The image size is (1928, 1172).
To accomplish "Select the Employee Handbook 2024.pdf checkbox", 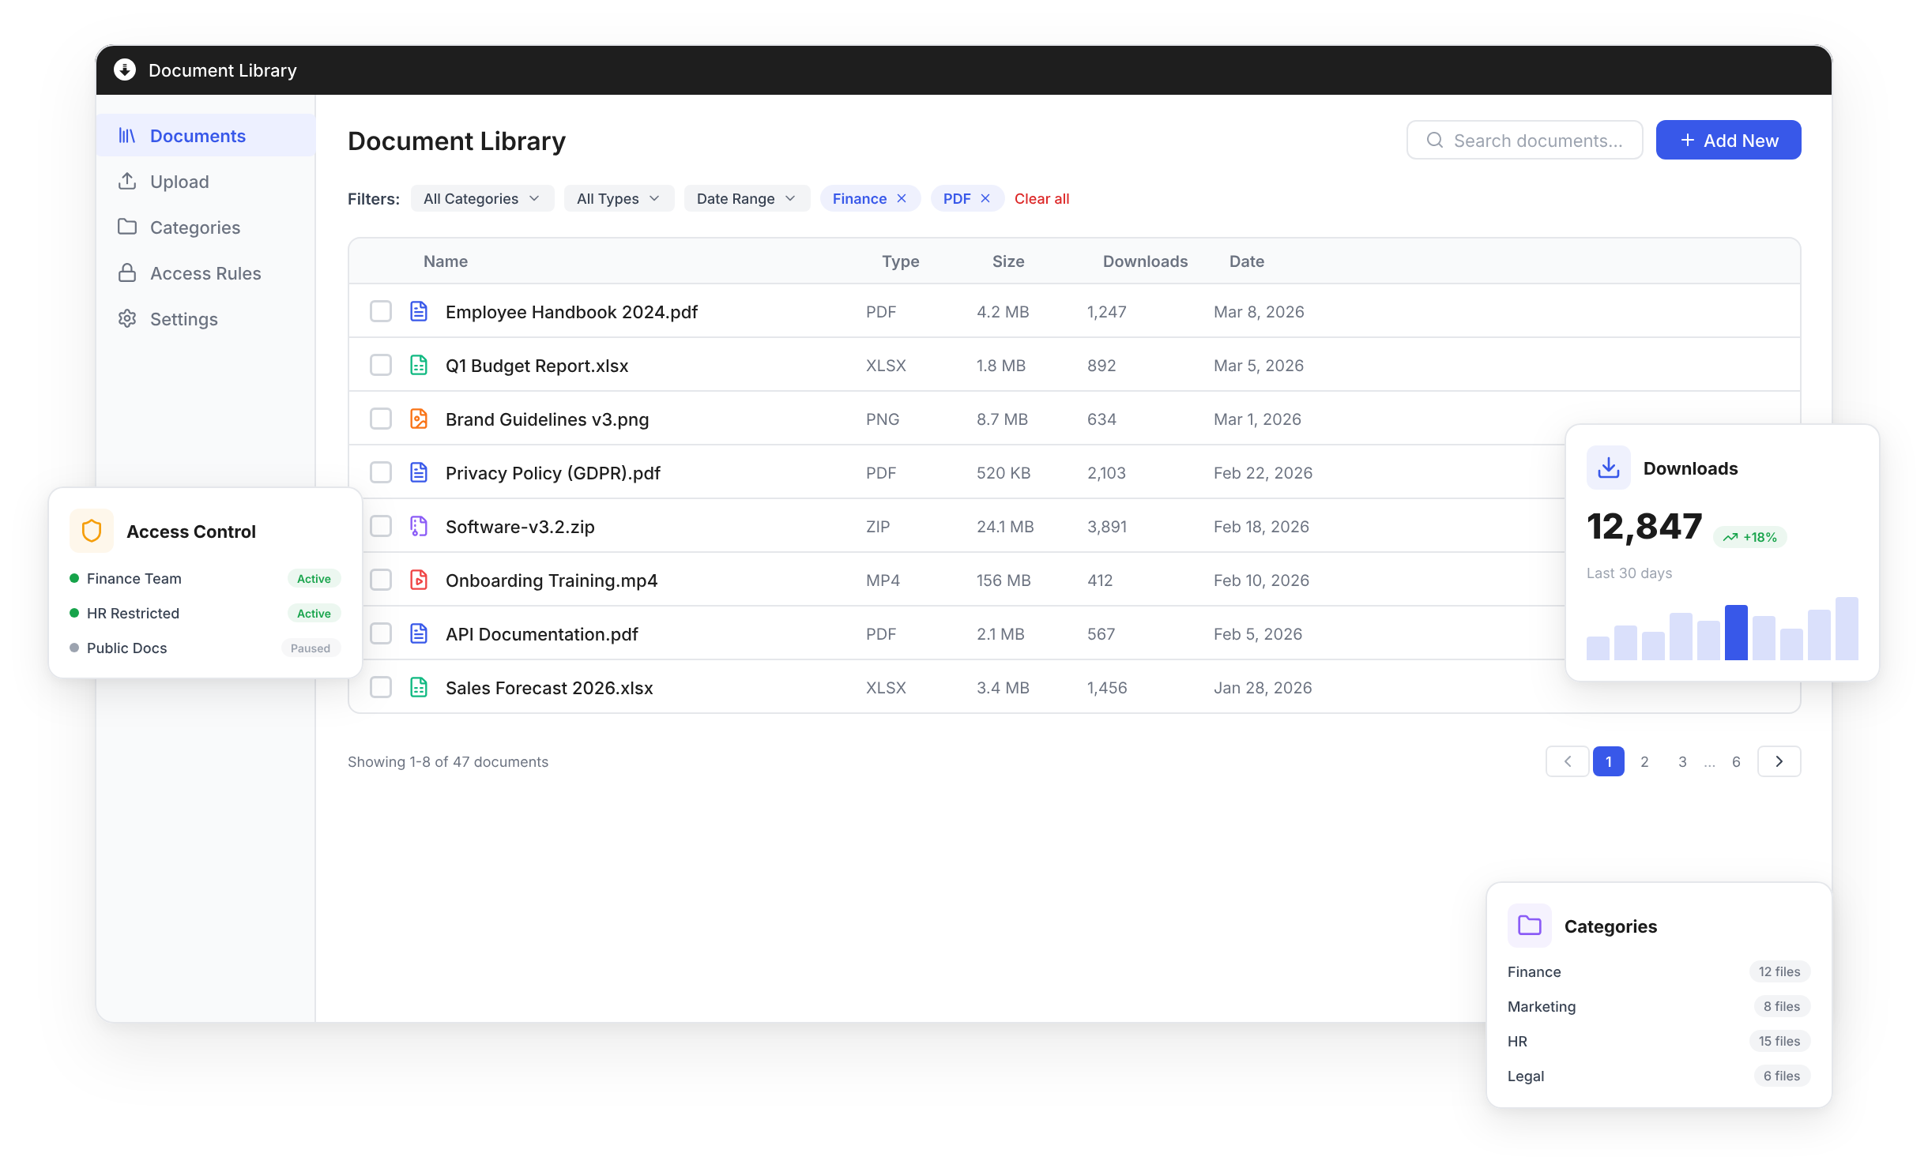I will 381,311.
